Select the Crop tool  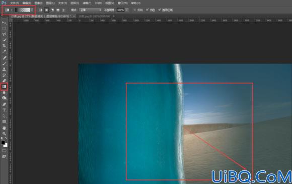[x=4, y=46]
